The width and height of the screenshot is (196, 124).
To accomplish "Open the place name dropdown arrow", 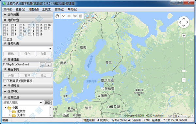I will click(x=41, y=103).
